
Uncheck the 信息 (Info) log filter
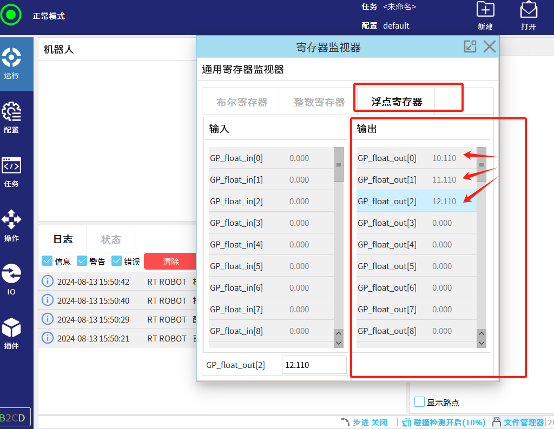[x=48, y=261]
